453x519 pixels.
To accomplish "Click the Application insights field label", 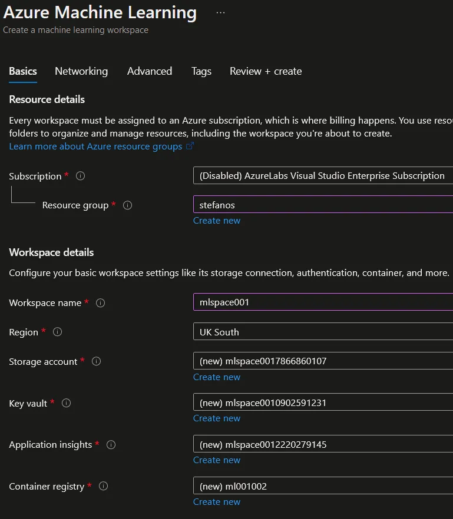I will (51, 444).
